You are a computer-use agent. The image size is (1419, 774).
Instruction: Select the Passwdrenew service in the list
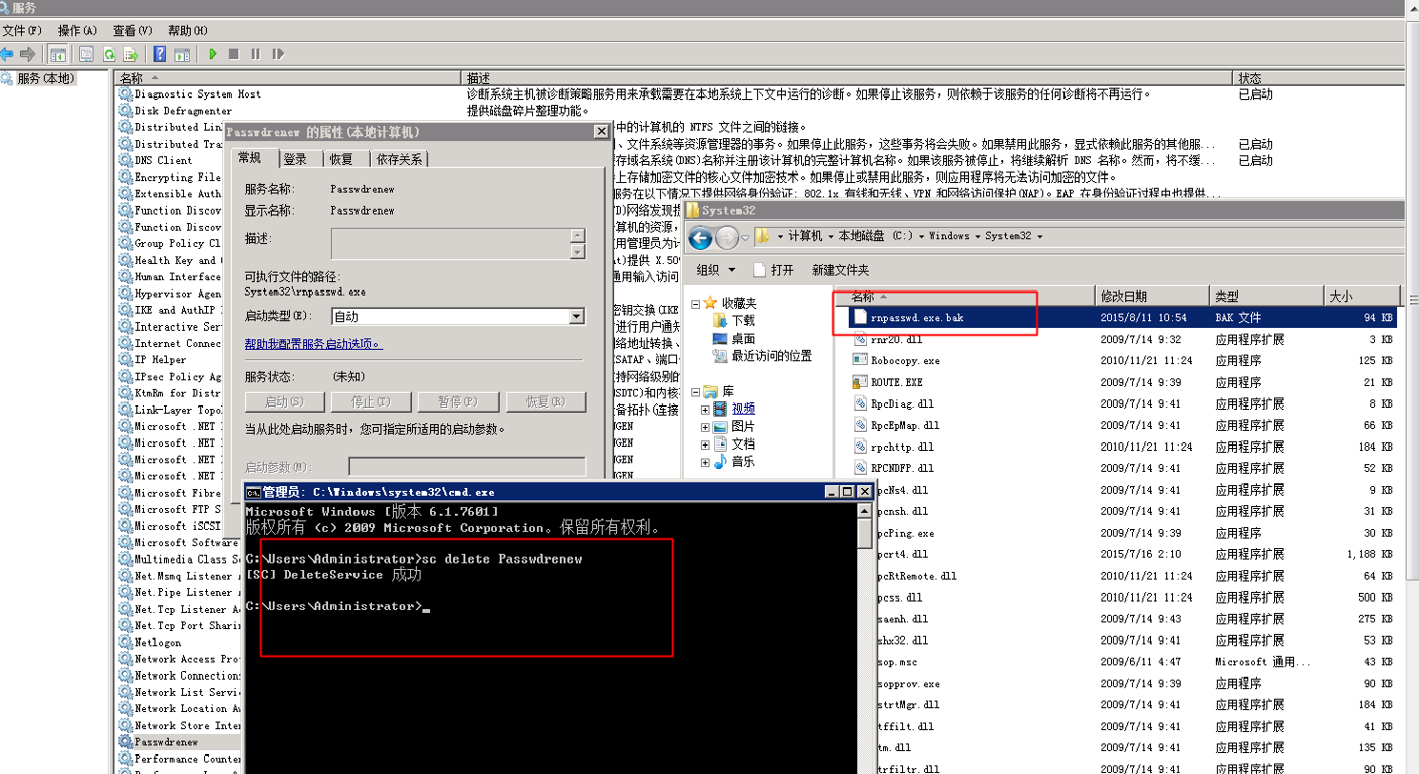(166, 742)
